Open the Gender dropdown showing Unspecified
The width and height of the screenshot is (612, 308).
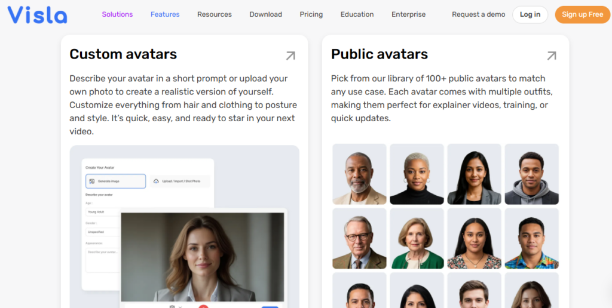click(x=102, y=232)
